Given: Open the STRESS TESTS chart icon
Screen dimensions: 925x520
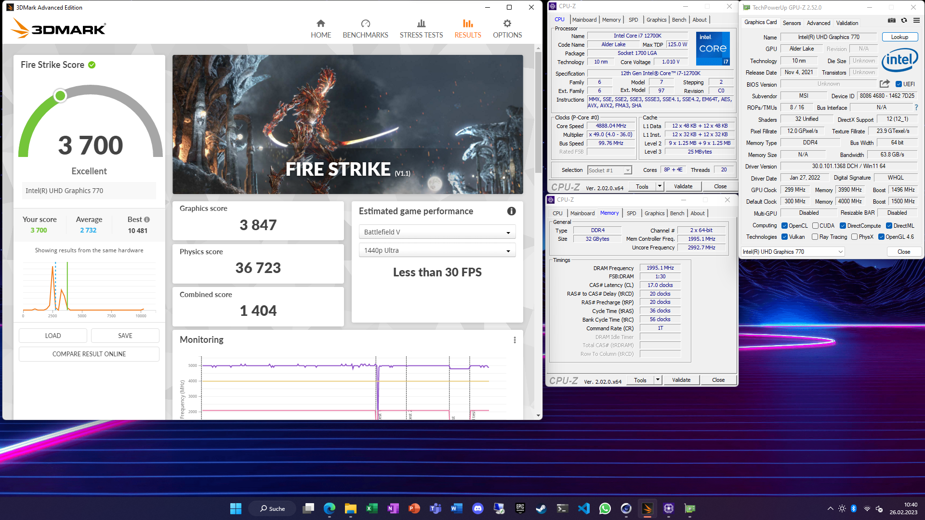Looking at the screenshot, I should pyautogui.click(x=421, y=23).
